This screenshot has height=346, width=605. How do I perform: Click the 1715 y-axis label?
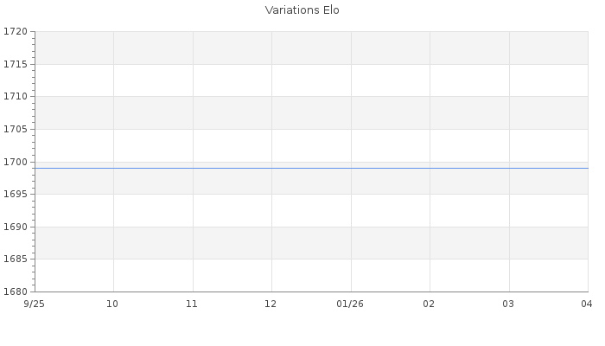[x=16, y=65]
